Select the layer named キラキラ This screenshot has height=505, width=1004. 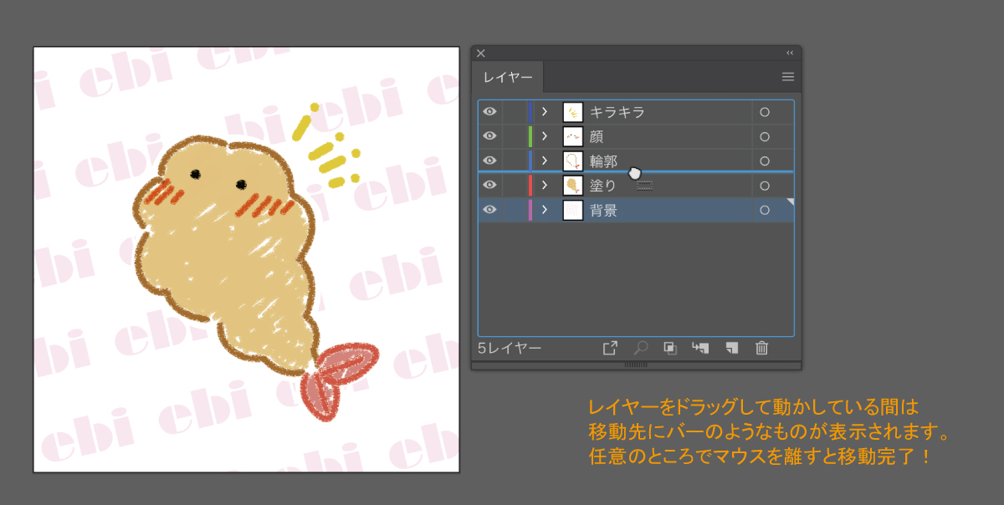click(x=617, y=112)
